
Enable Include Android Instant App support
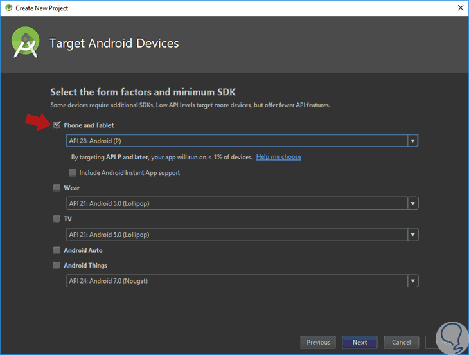point(73,173)
